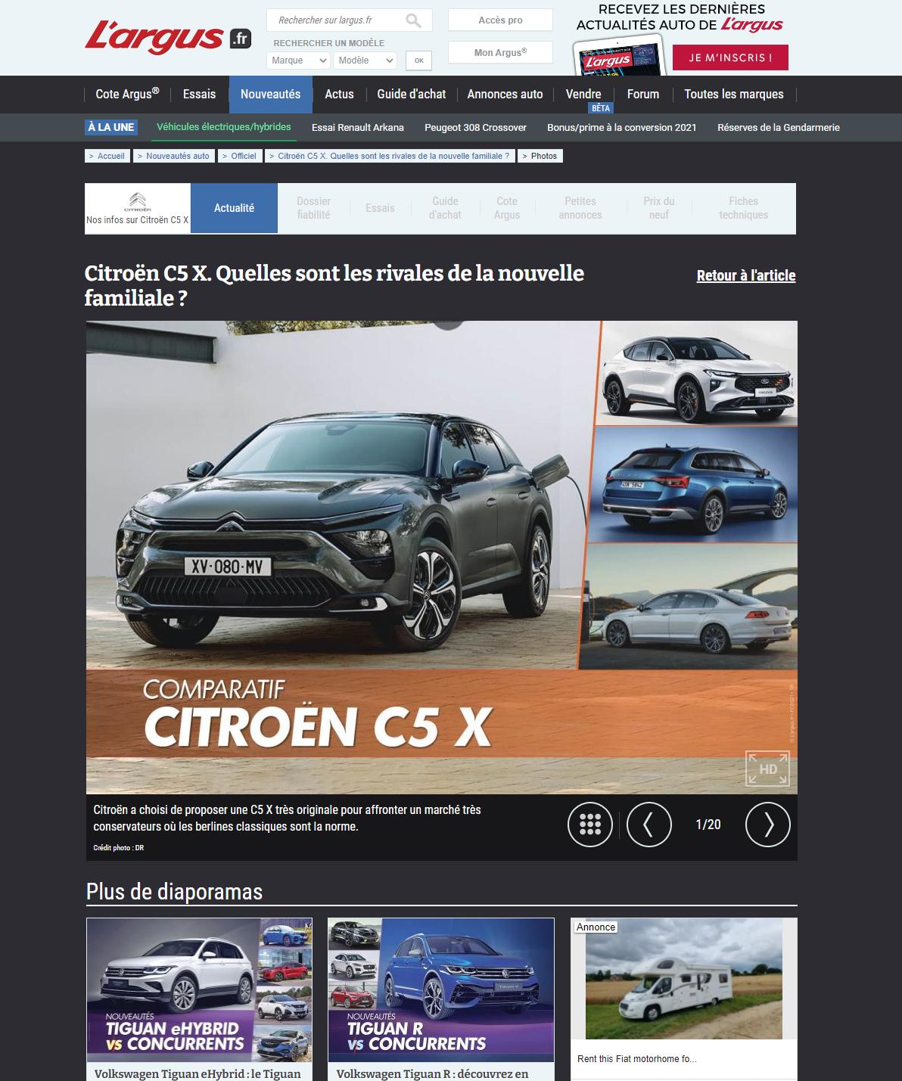Click Rent this Fiat motorhome text
Screen dimensions: 902x1081
636,1059
